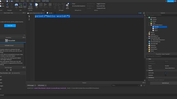Screen dimensions: 177x99
Task: Click the Activate Cursor button
Action: tap(9, 45)
